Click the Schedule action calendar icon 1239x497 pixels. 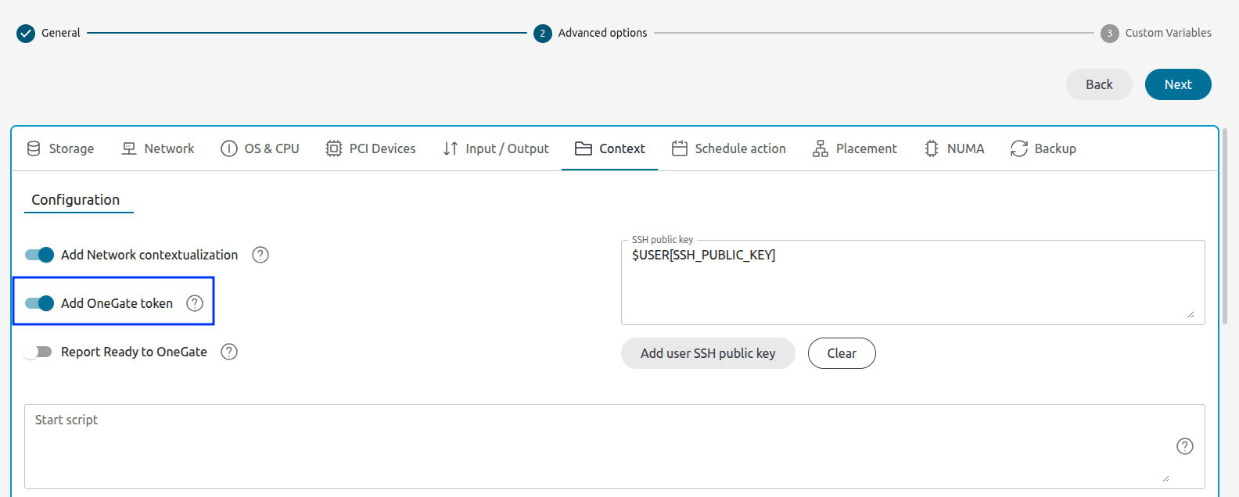[x=679, y=148]
